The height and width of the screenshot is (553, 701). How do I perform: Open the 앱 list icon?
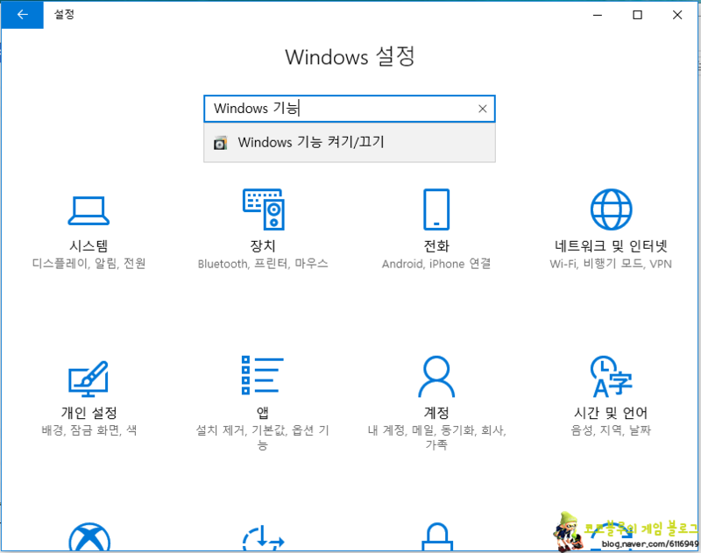pyautogui.click(x=262, y=375)
